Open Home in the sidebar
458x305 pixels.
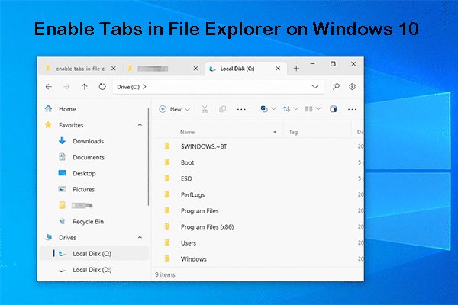(x=67, y=109)
